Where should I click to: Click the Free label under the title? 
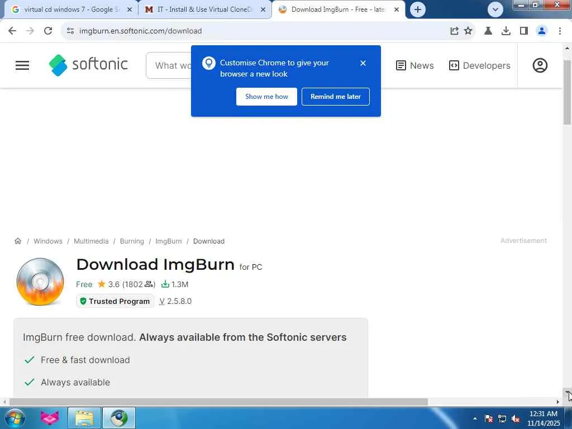click(84, 284)
